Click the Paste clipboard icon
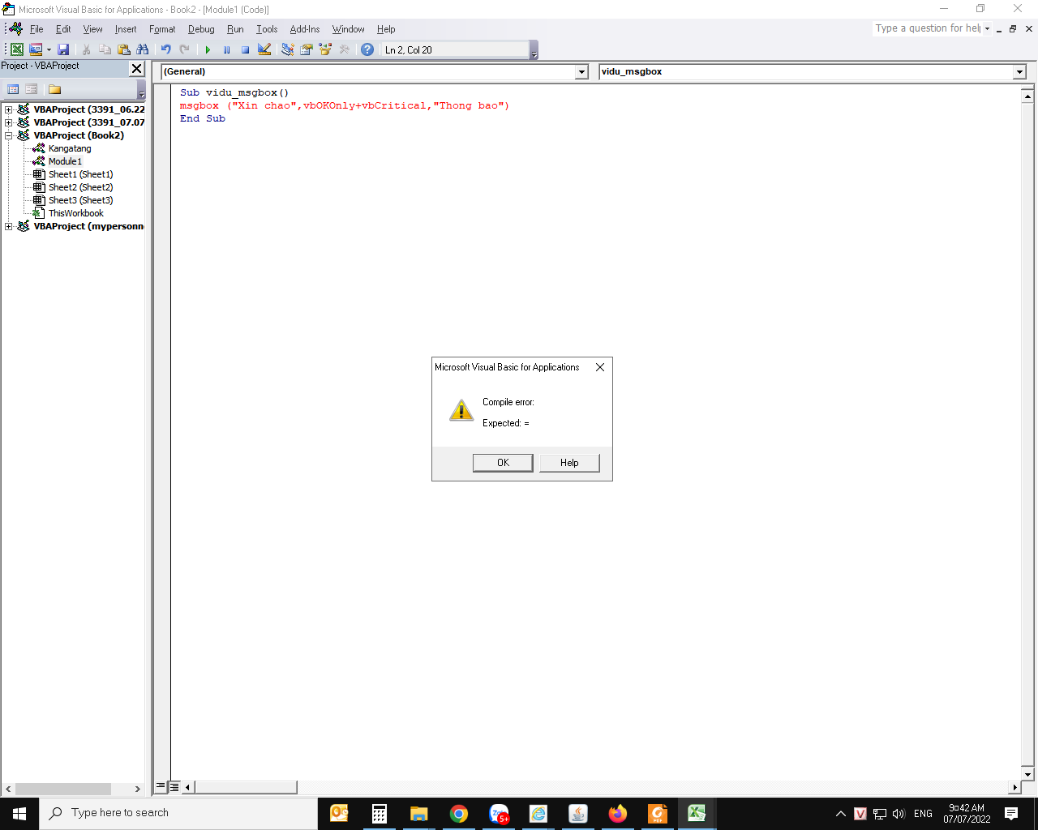 point(124,49)
